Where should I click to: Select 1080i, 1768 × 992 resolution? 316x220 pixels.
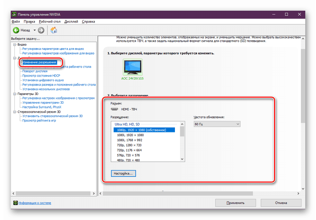130,140
